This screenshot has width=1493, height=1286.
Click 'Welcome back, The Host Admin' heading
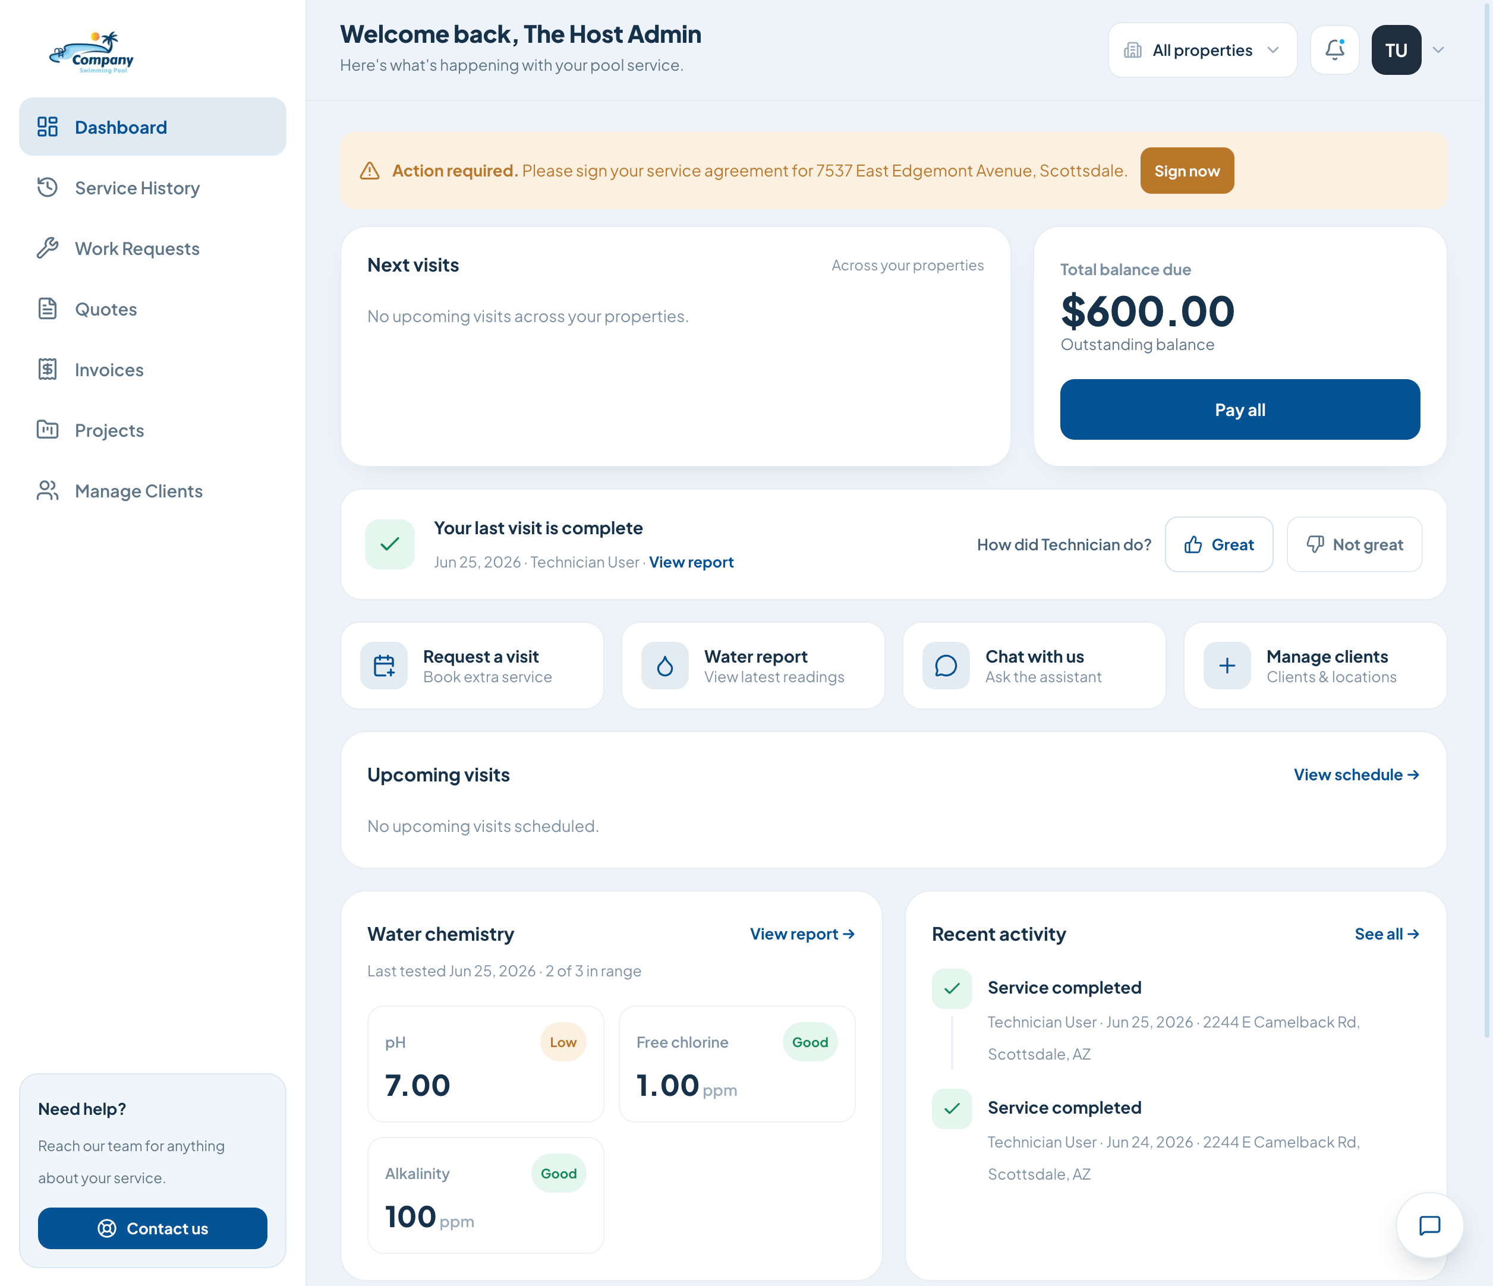tap(520, 34)
